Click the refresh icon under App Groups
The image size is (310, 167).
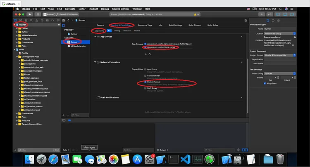150,54
